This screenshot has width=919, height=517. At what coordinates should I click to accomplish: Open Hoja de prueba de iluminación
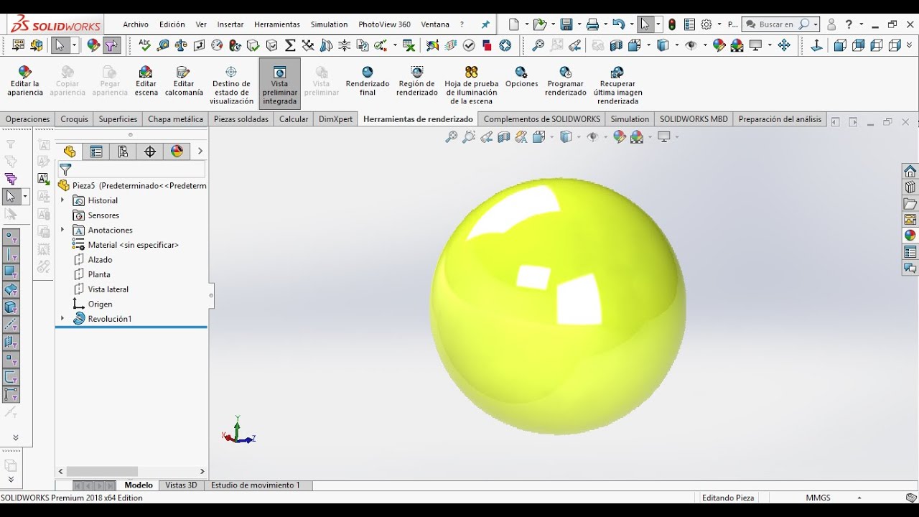[472, 85]
